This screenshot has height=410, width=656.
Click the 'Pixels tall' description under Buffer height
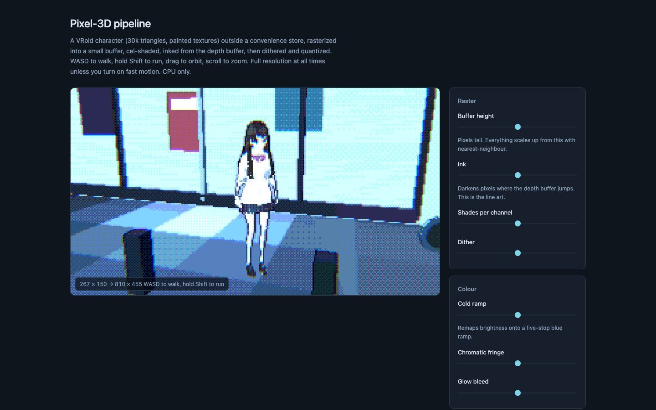(517, 144)
